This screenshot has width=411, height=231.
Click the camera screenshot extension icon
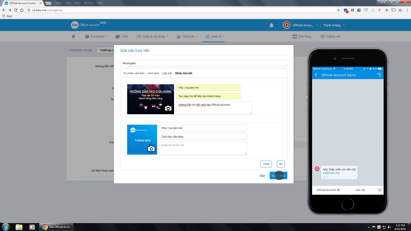click(400, 10)
